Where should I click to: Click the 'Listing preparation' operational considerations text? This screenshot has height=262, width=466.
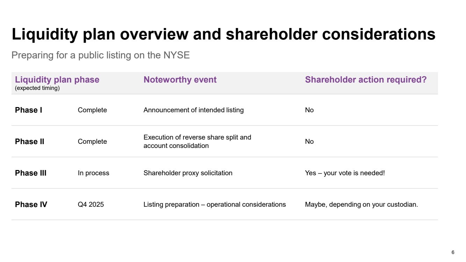click(215, 205)
